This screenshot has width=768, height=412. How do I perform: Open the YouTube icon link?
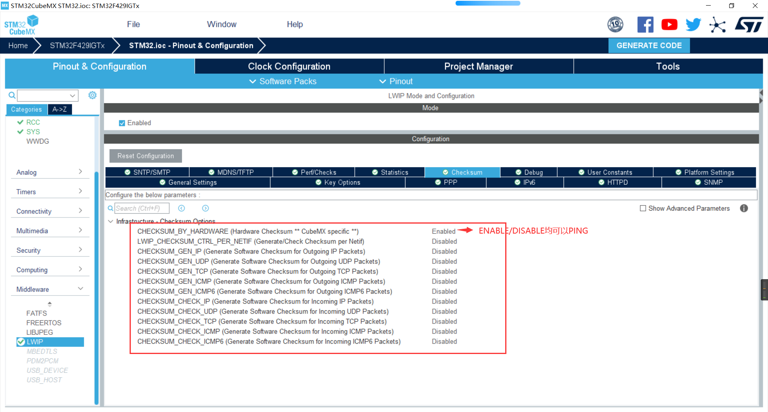point(669,25)
